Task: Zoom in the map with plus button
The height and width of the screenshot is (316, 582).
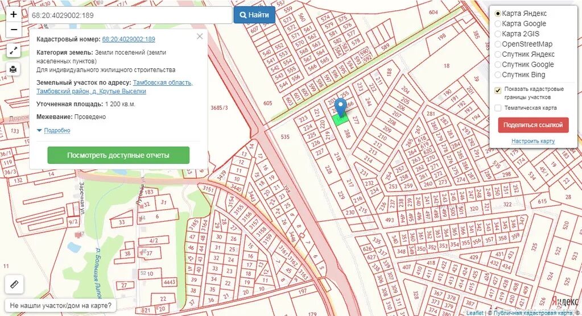Action: tap(13, 14)
